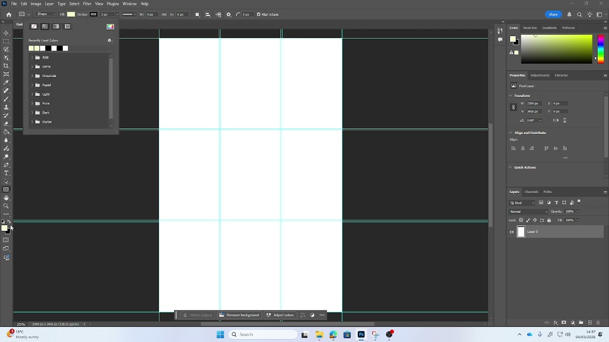Click the Stroke color swatch

click(93, 14)
